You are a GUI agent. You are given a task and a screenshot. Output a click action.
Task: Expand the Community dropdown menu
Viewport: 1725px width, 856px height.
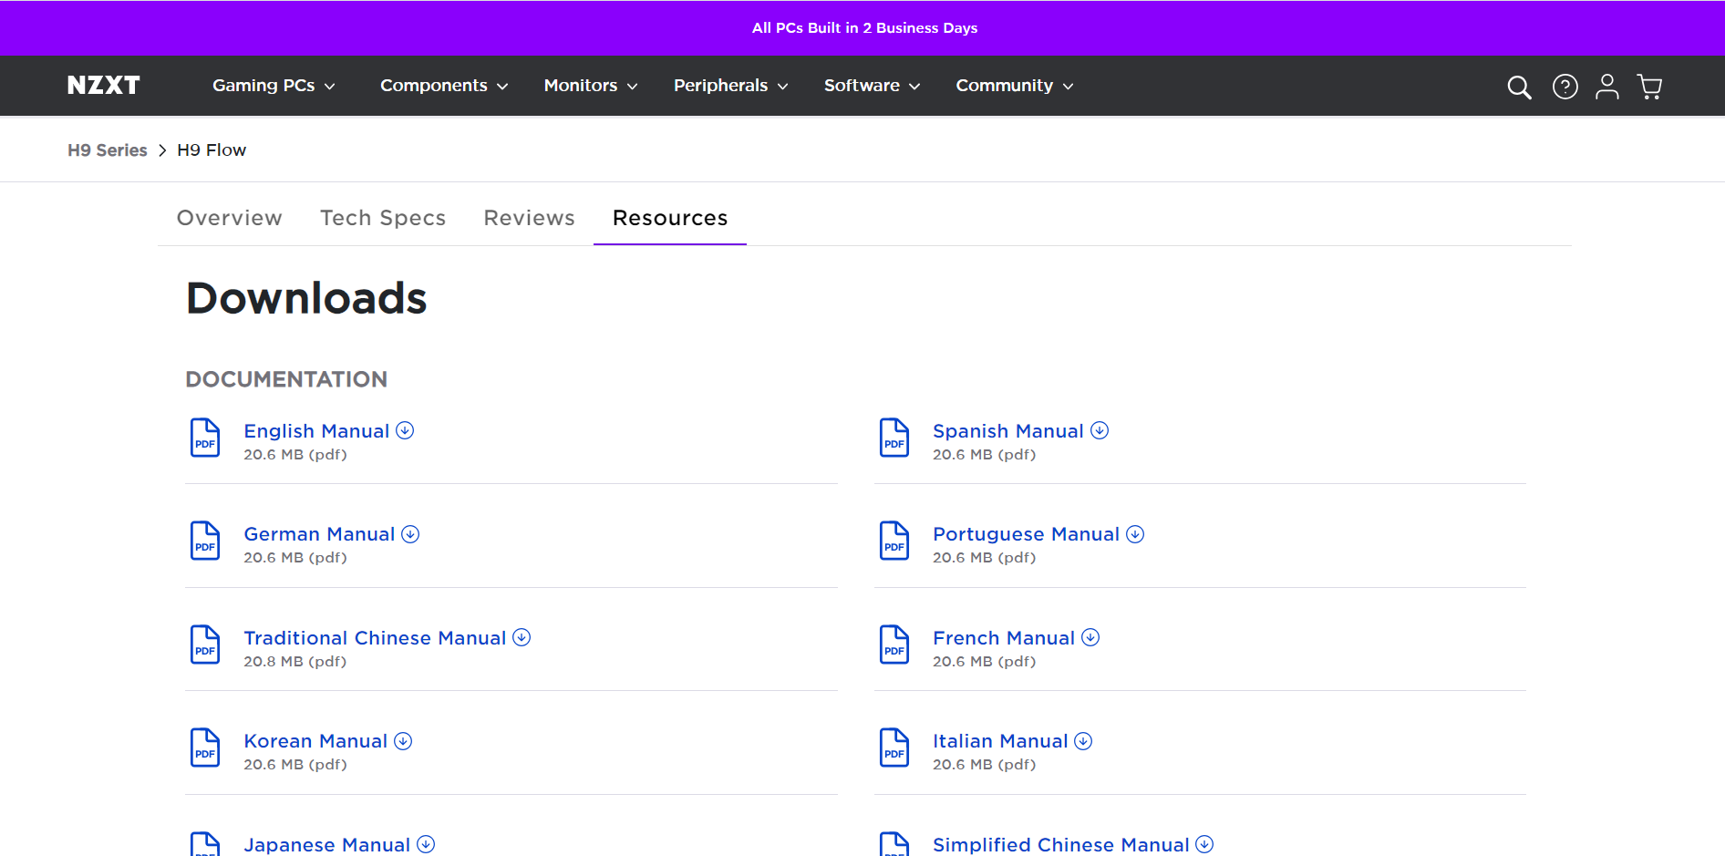[x=1014, y=86]
